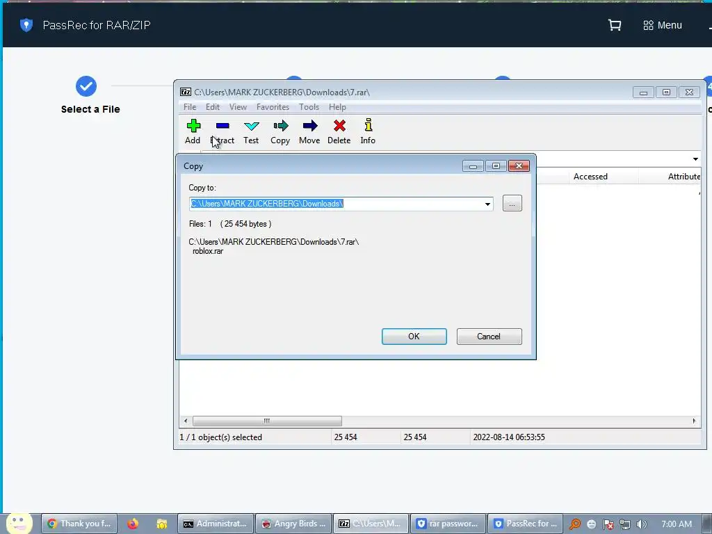Switch to the 7-Zip taskbar item
The height and width of the screenshot is (534, 712).
[x=371, y=524]
